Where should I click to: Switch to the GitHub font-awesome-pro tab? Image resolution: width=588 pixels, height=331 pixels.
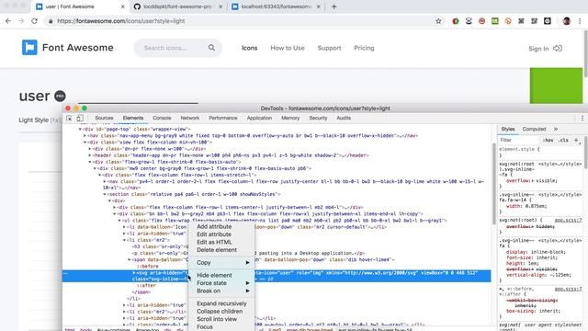(x=178, y=6)
